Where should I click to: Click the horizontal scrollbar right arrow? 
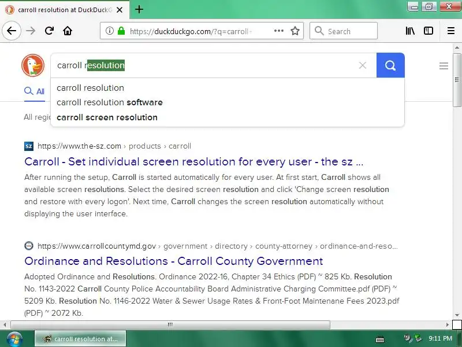click(x=448, y=324)
